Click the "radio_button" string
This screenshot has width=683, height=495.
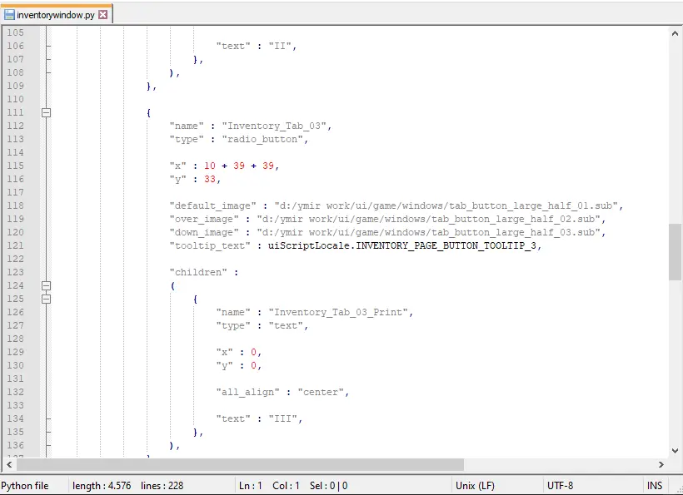pyautogui.click(x=262, y=139)
